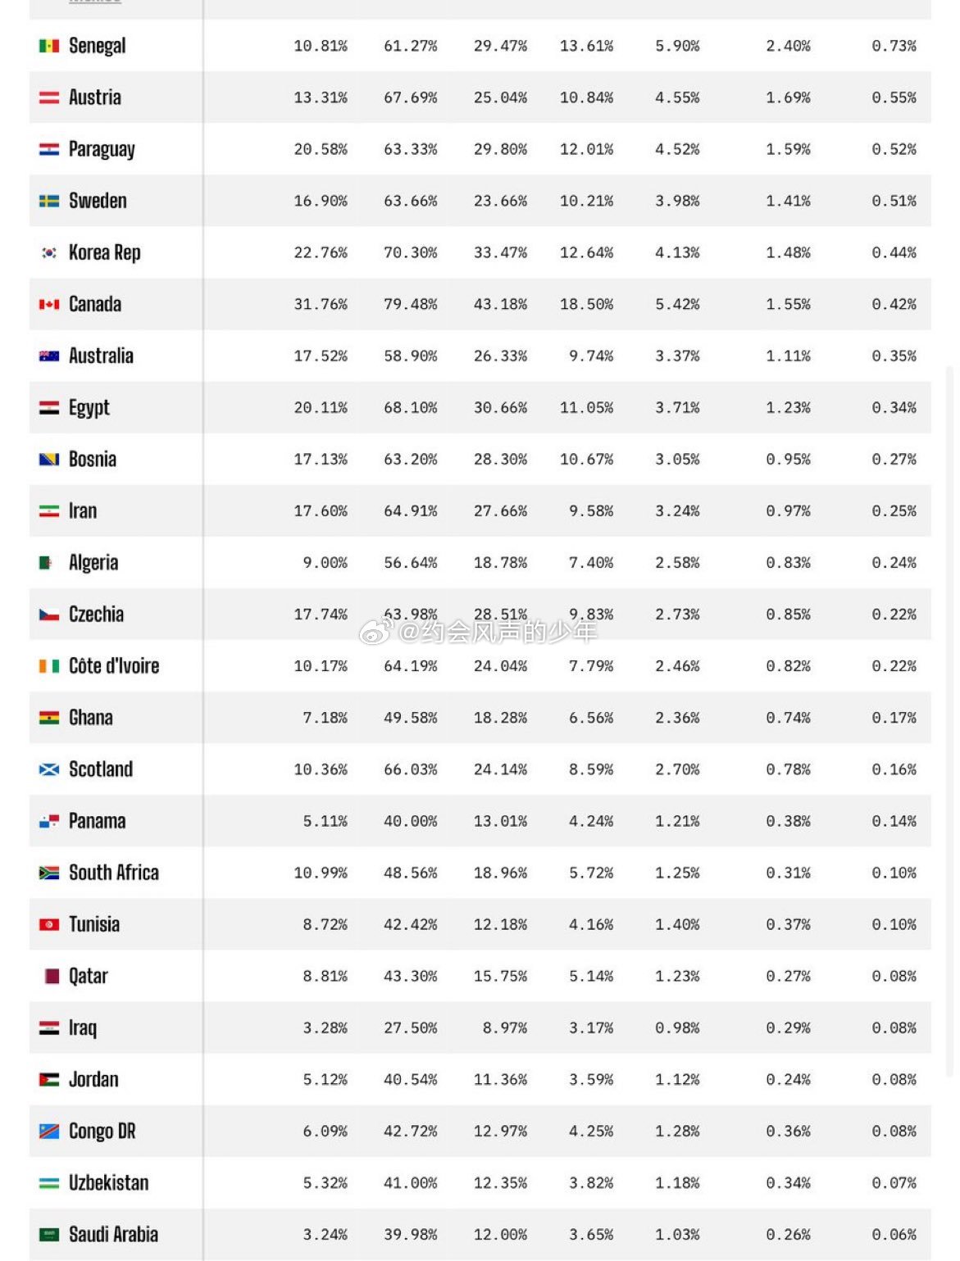Click the Qatar flag icon
Image resolution: width=960 pixels, height=1261 pixels.
pos(51,976)
